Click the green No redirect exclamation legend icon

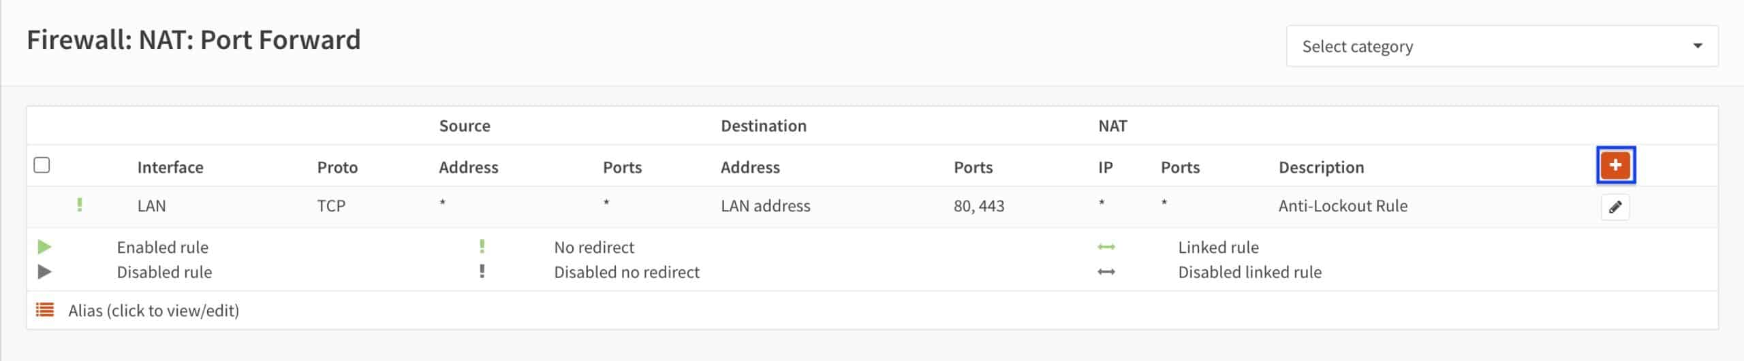click(482, 246)
